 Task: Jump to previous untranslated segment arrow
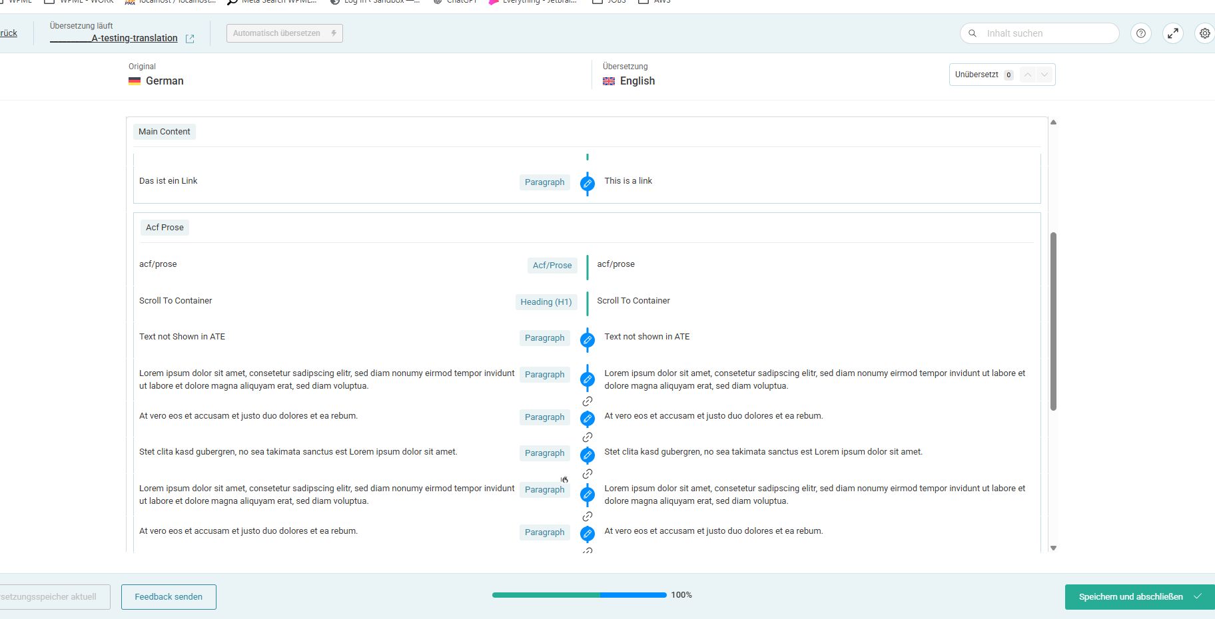coord(1028,75)
